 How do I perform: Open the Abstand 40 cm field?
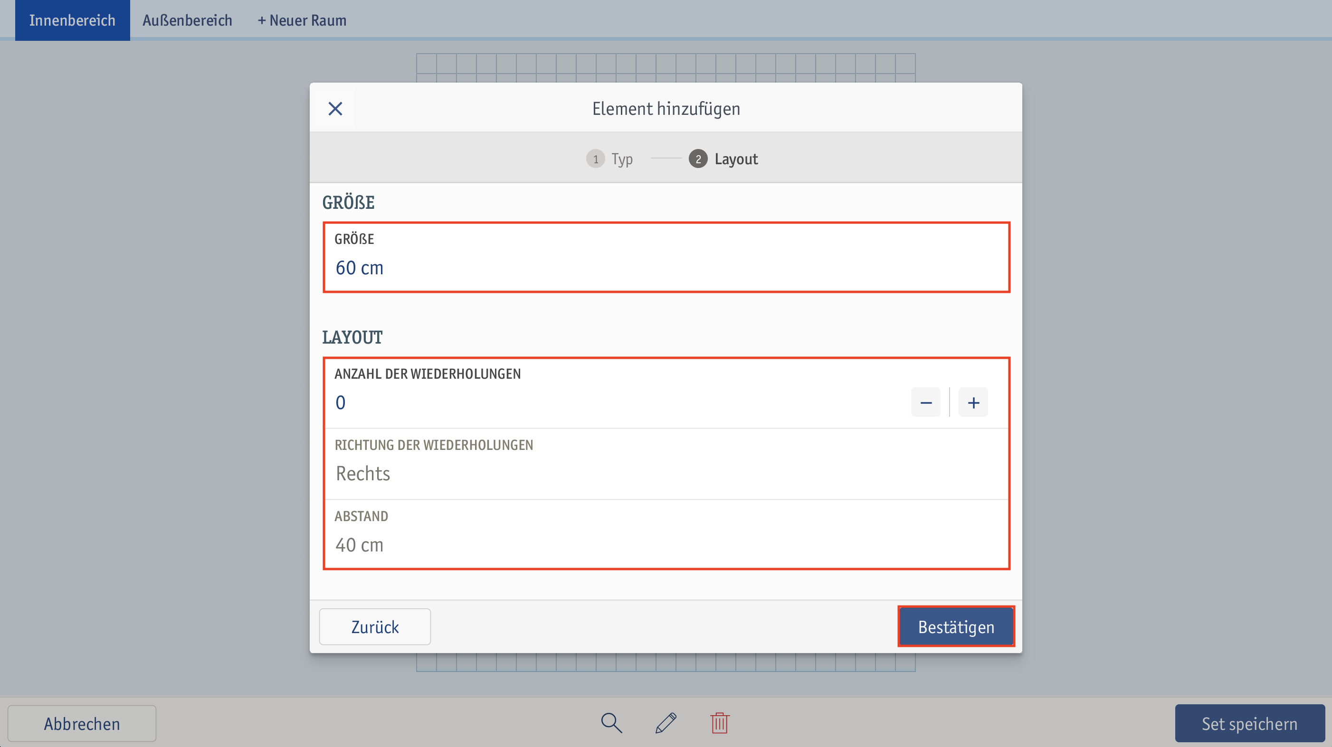pos(666,534)
